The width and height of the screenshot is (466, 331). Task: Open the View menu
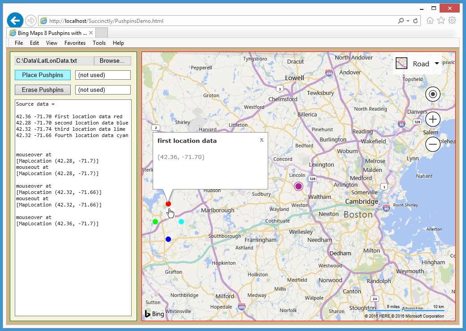tap(51, 43)
